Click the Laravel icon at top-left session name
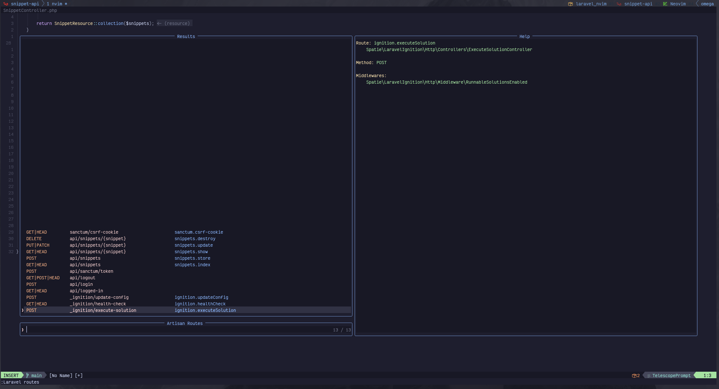The width and height of the screenshot is (719, 389). [6, 4]
